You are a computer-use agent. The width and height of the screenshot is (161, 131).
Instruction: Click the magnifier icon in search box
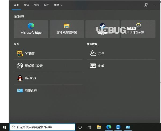point(13,127)
